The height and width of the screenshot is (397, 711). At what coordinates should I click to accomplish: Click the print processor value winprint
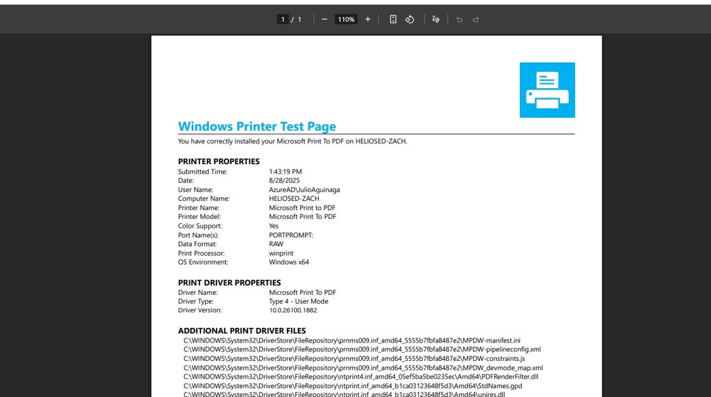(x=281, y=253)
